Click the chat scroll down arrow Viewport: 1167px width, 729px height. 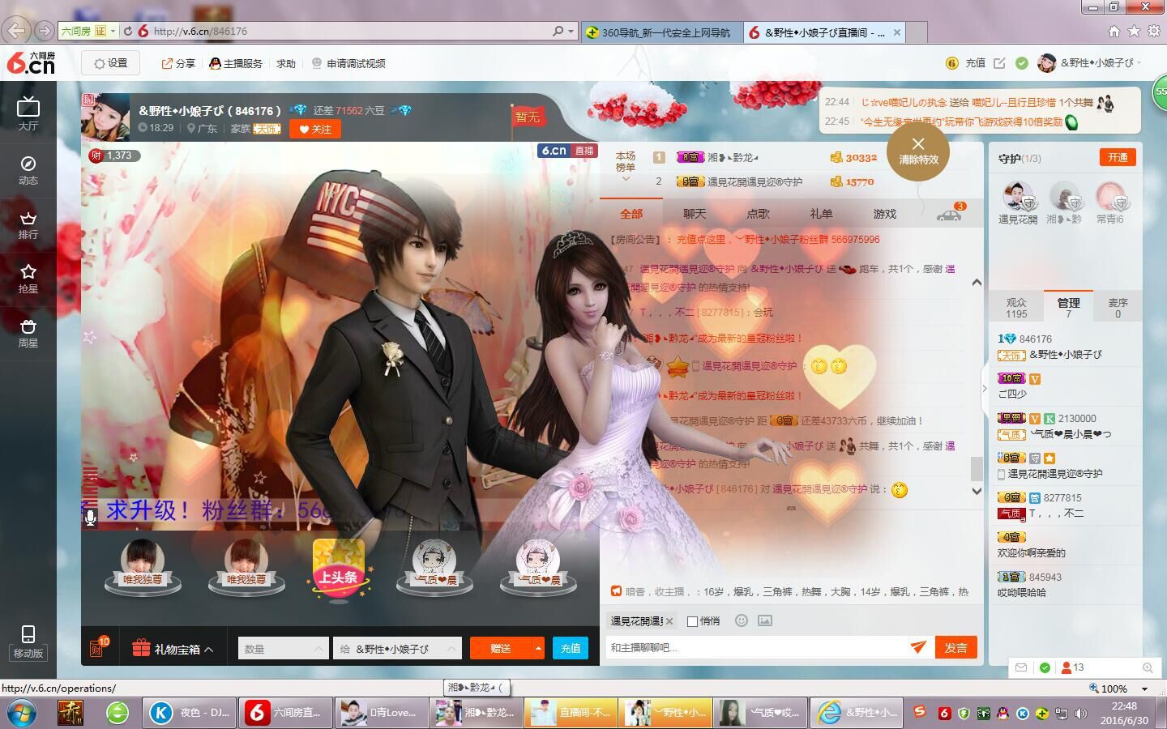(x=977, y=491)
